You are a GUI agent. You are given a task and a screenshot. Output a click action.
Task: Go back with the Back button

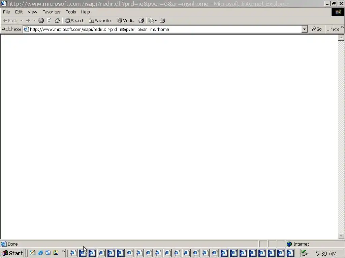point(10,20)
